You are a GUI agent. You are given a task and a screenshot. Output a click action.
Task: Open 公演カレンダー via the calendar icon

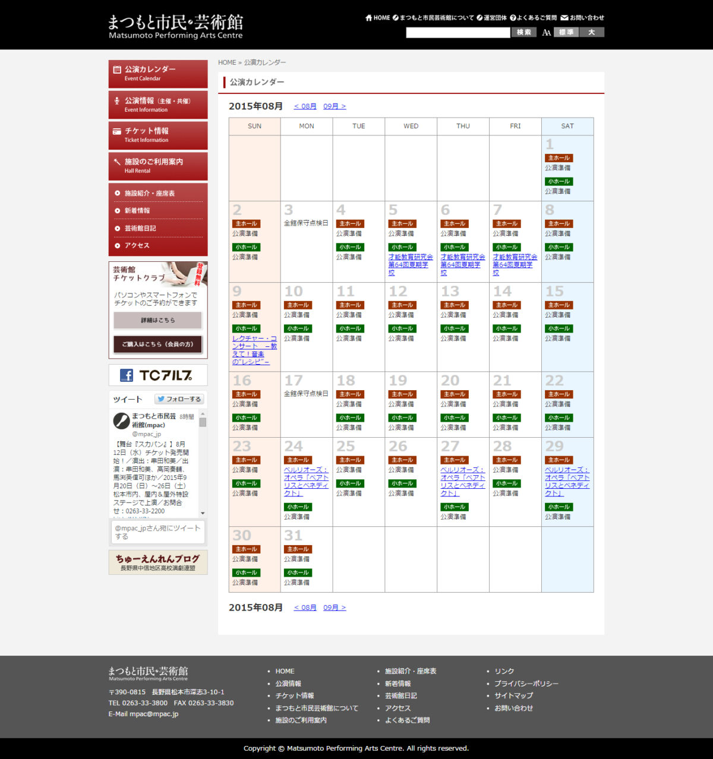point(117,69)
